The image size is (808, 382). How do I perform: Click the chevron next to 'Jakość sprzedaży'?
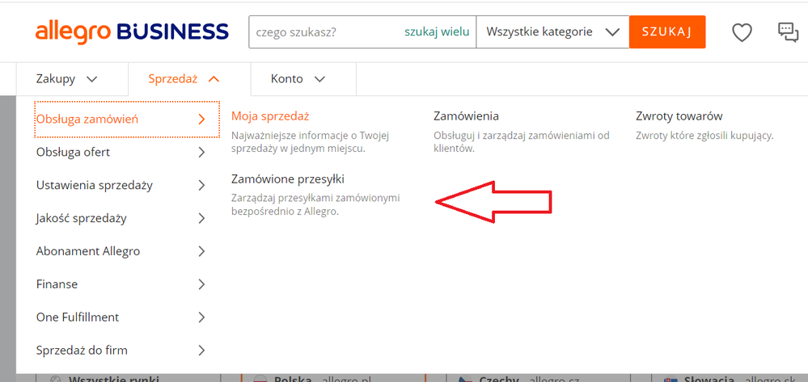click(x=201, y=218)
